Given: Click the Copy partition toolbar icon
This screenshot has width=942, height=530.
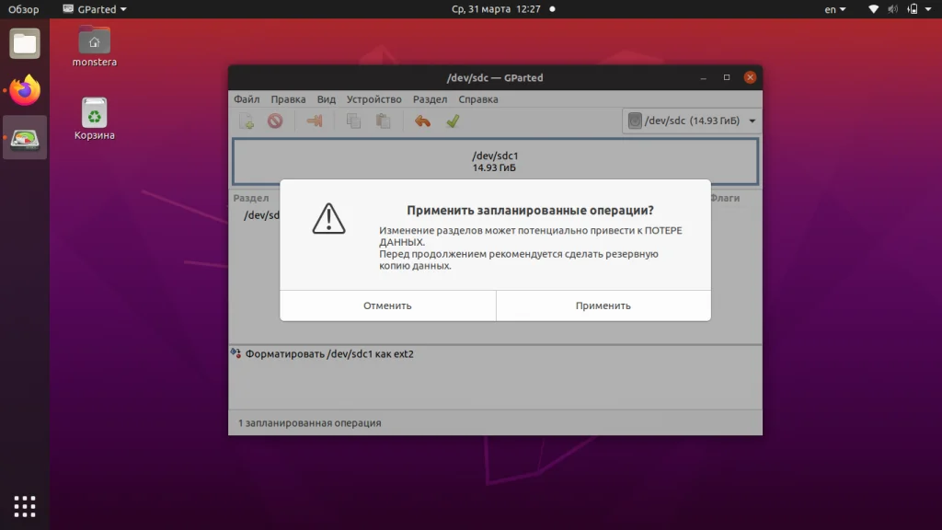Looking at the screenshot, I should [353, 120].
